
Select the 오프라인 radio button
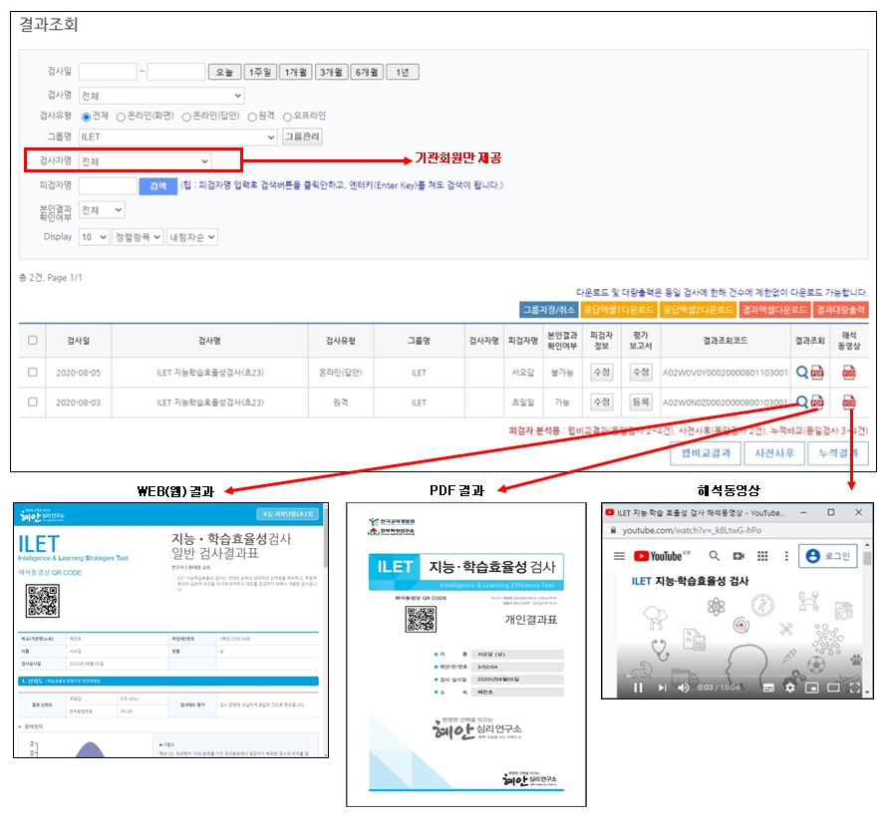(287, 117)
